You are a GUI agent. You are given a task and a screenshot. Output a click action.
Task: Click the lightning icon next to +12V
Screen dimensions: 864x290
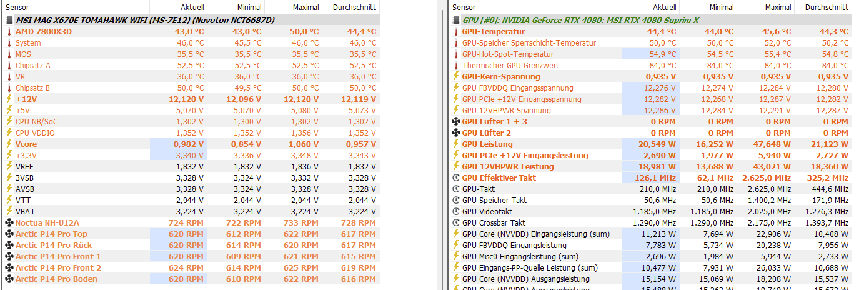9,99
